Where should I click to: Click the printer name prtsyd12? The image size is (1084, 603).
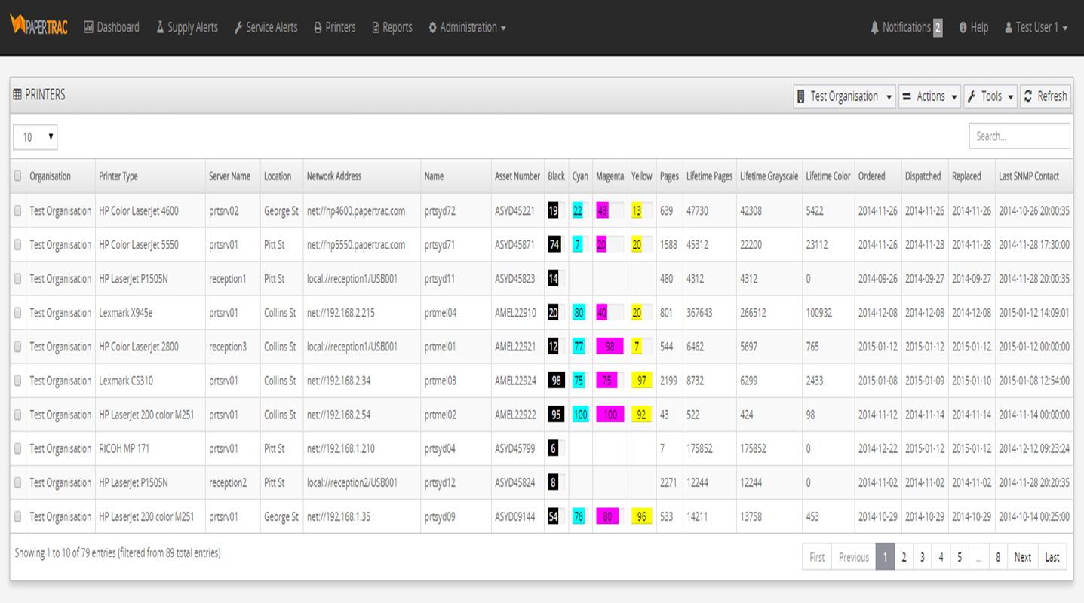pos(440,482)
